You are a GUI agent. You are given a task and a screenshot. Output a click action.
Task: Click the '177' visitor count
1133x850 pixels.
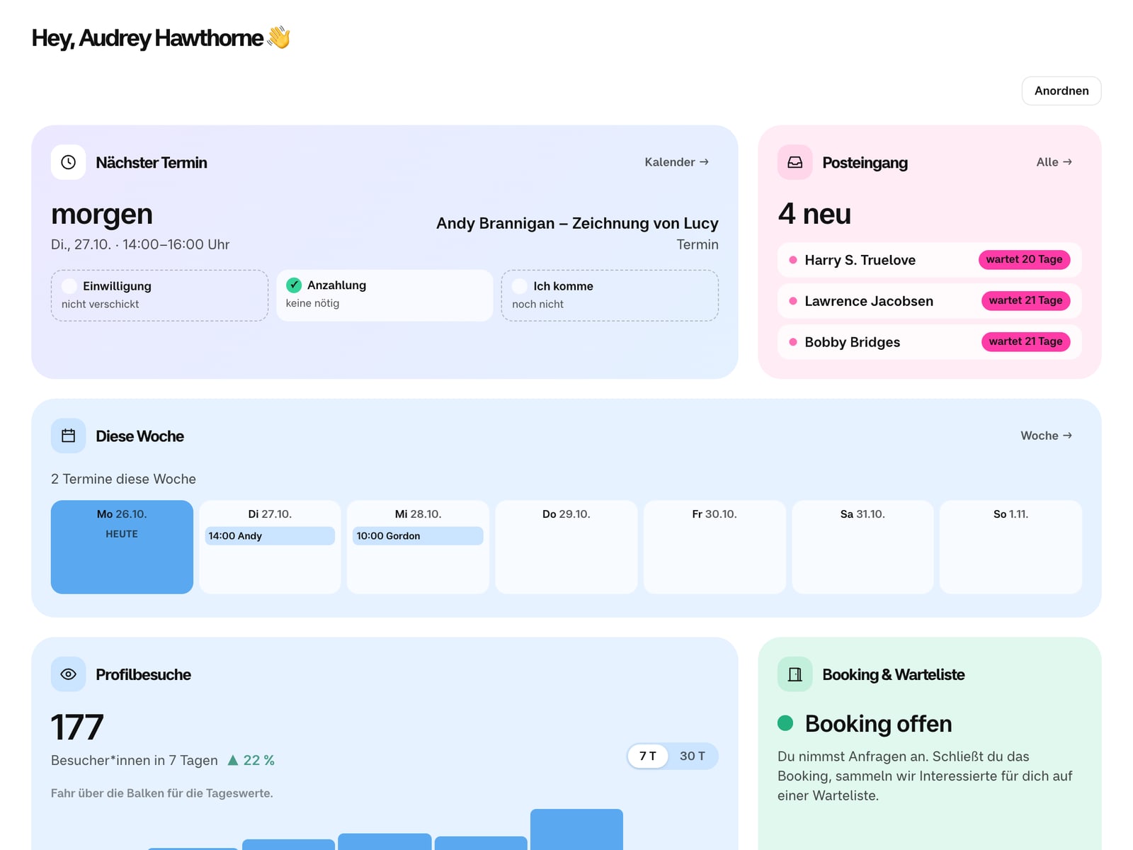77,727
